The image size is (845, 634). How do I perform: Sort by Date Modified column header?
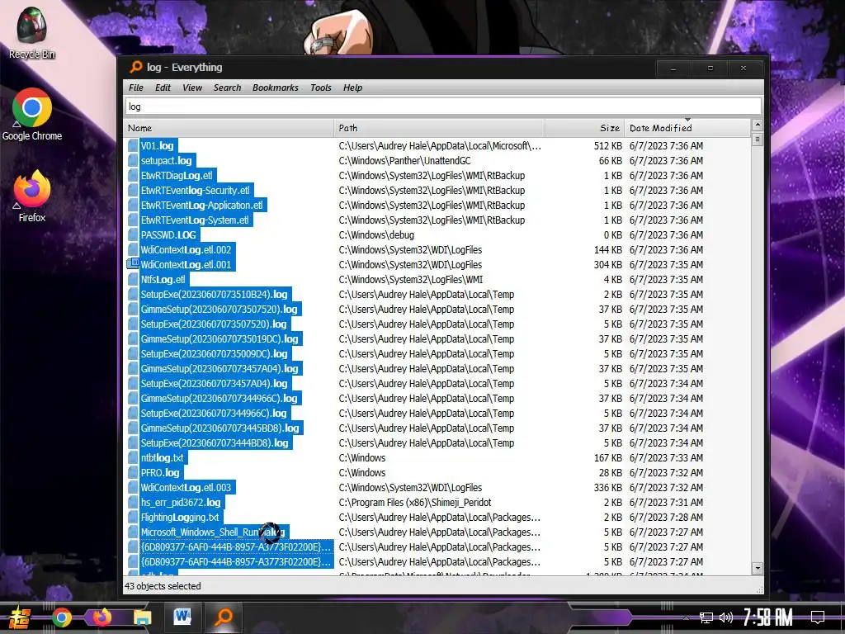[x=687, y=128]
